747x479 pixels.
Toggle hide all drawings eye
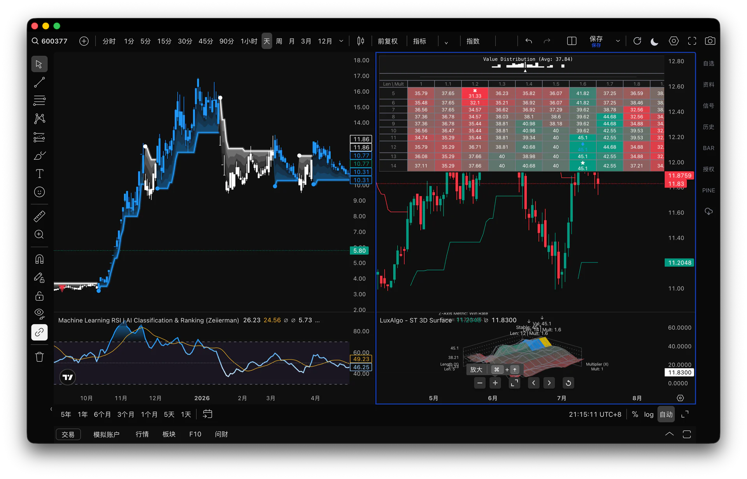coord(39,313)
